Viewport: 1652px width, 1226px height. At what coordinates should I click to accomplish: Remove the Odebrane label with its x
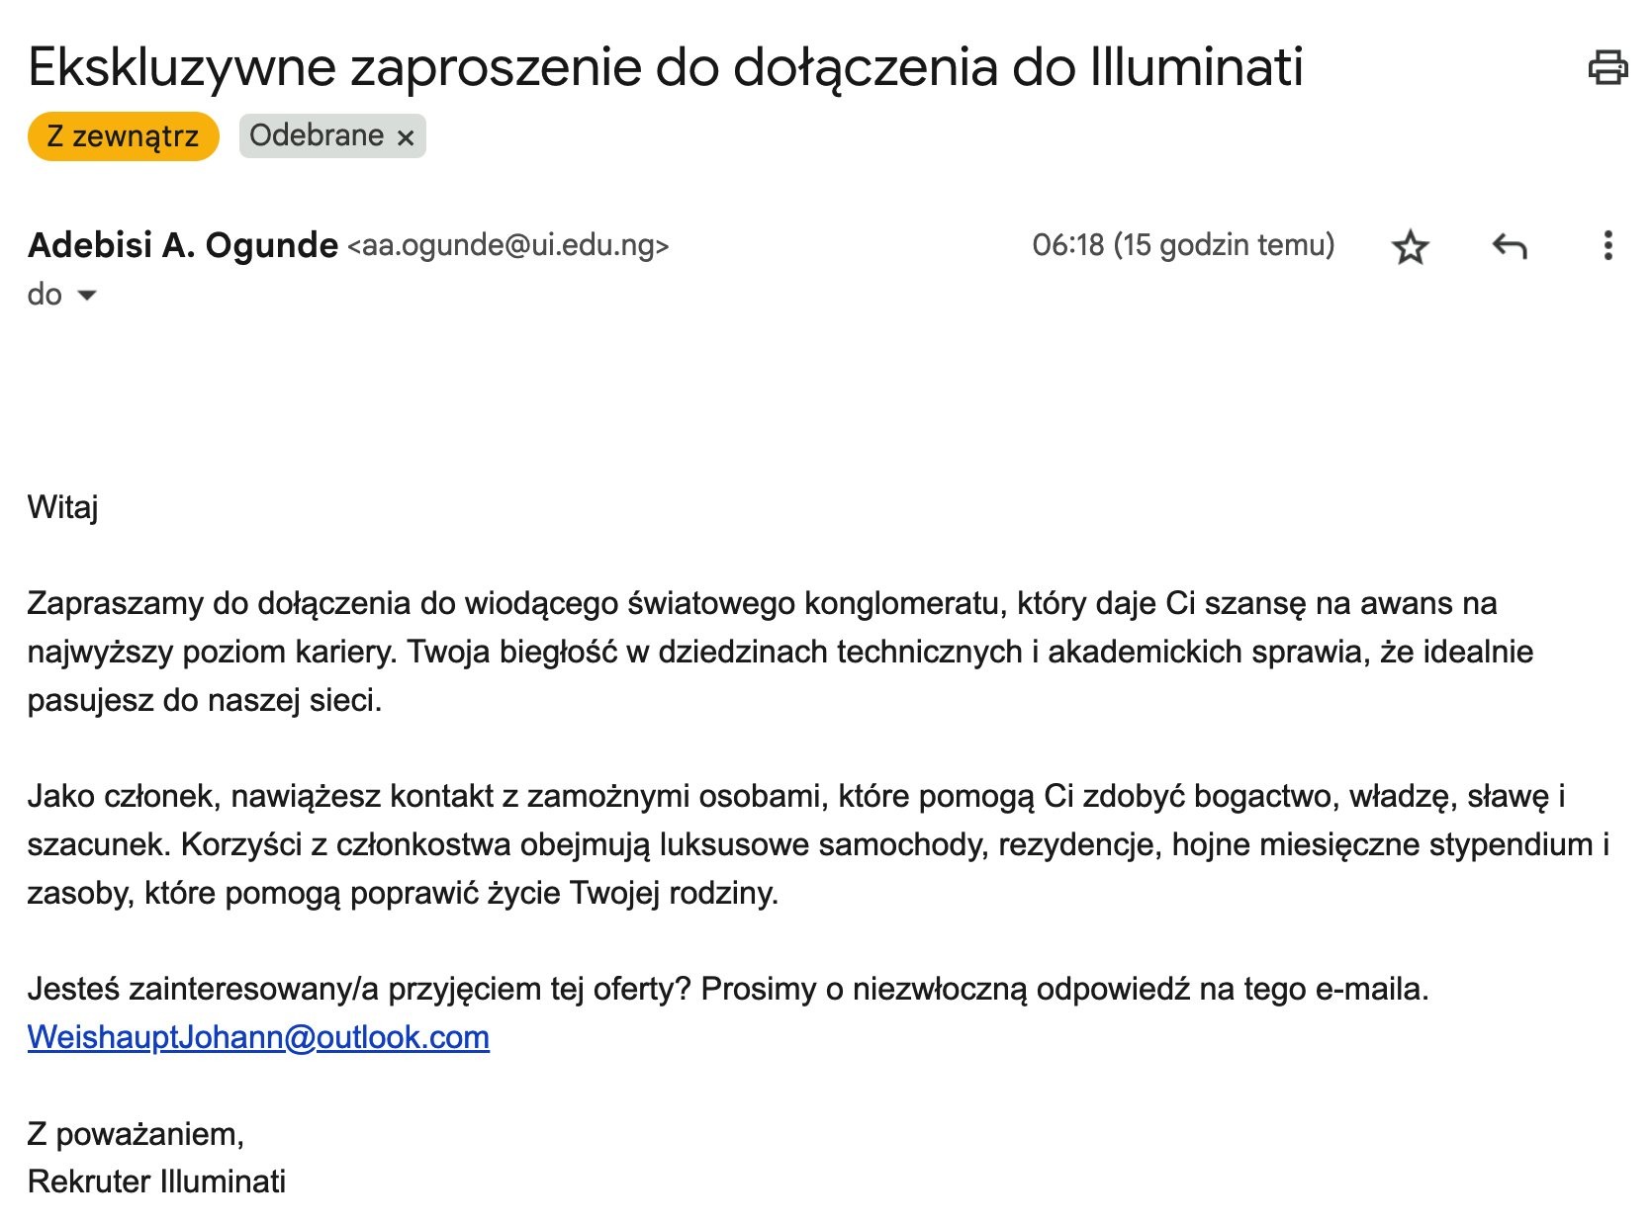(x=406, y=137)
